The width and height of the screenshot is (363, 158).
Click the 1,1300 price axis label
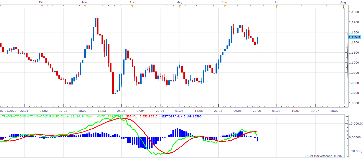[x=354, y=32]
